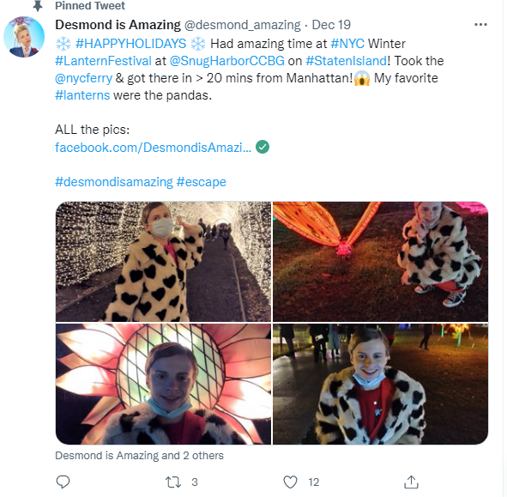Visit the @SnugHarborCCBG mention
The height and width of the screenshot is (497, 507).
pyautogui.click(x=227, y=61)
